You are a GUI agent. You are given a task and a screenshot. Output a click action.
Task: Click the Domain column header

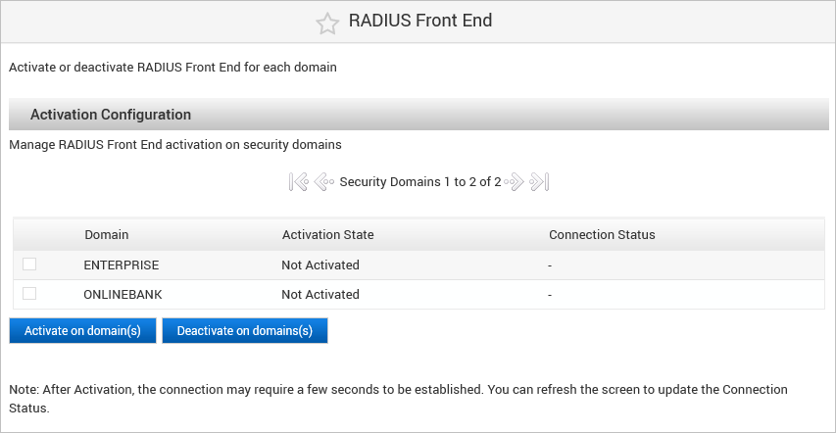pyautogui.click(x=106, y=235)
